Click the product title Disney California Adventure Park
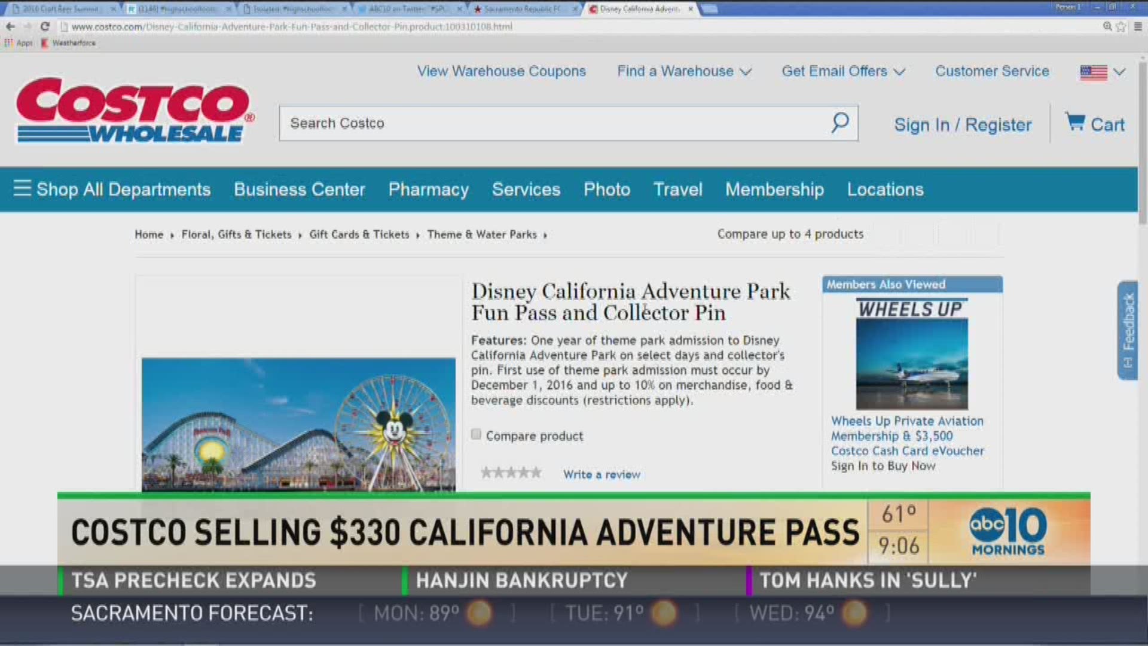This screenshot has width=1148, height=646. click(631, 302)
